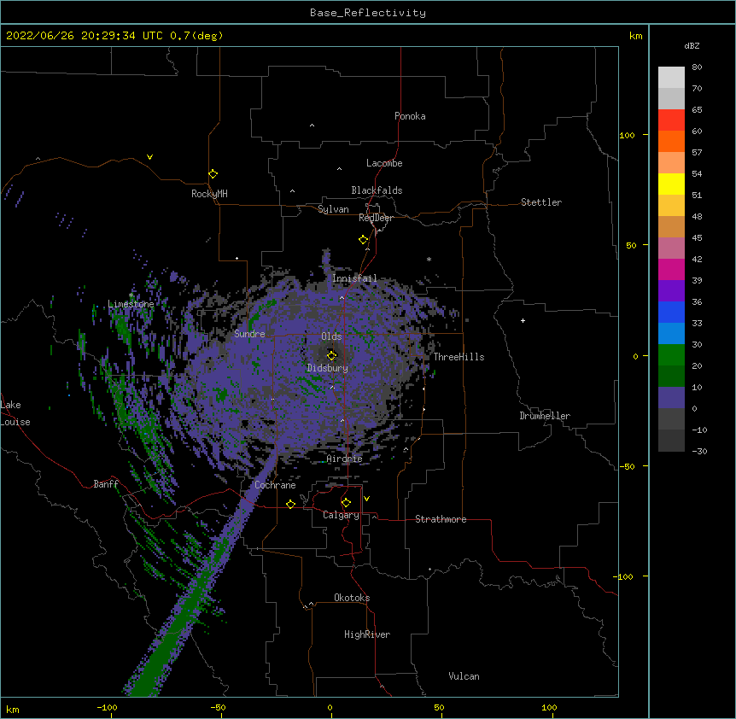Click the Base_Reflectivity title text
The width and height of the screenshot is (736, 719).
368,13
